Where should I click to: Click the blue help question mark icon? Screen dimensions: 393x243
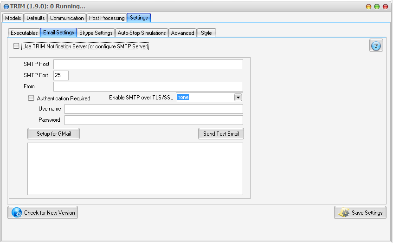coord(376,46)
